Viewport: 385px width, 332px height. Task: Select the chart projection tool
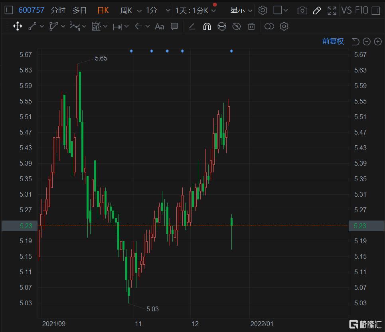96,26
